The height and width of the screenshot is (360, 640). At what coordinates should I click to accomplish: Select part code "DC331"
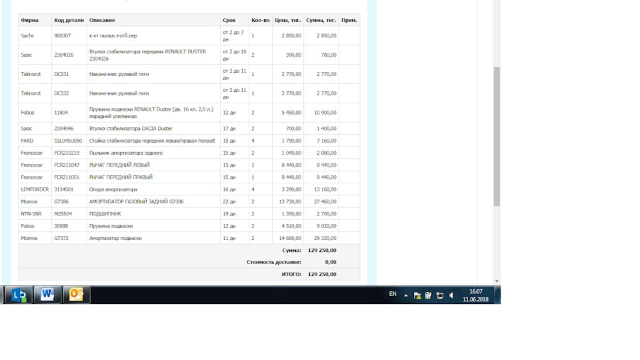click(x=61, y=74)
